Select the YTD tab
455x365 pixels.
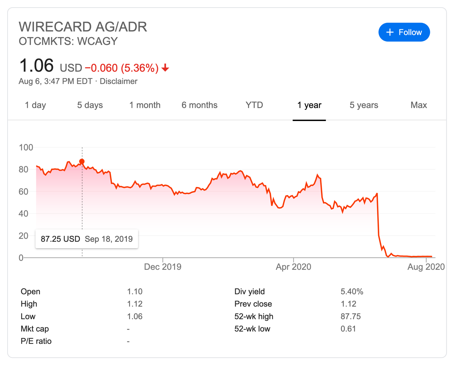(254, 105)
